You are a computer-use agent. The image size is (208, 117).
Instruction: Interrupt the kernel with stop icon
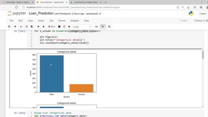coord(59,27)
